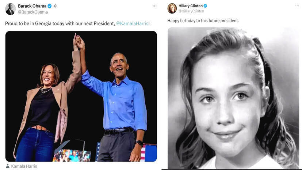Click the 'Happy birthday to this future president' text
The image size is (302, 170).
[203, 21]
